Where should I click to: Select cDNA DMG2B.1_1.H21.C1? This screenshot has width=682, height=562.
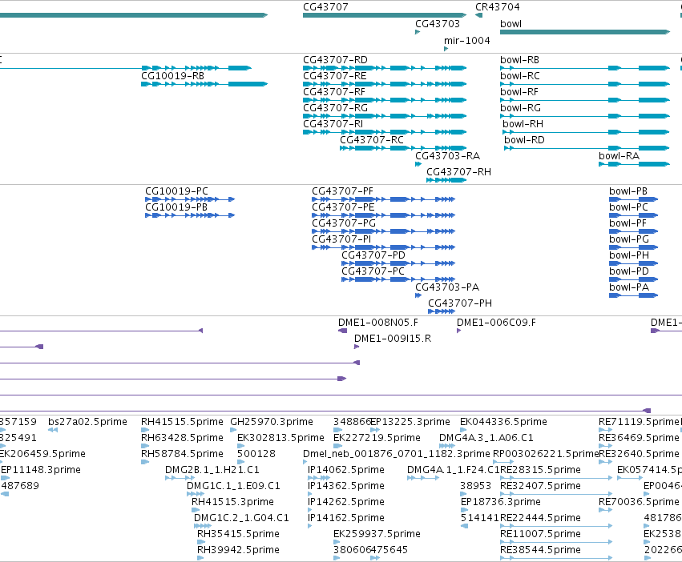click(180, 478)
